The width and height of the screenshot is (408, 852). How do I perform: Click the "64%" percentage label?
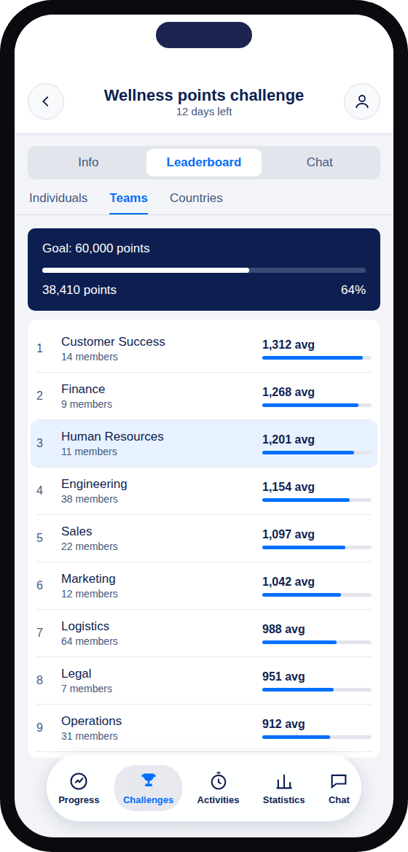click(x=353, y=290)
